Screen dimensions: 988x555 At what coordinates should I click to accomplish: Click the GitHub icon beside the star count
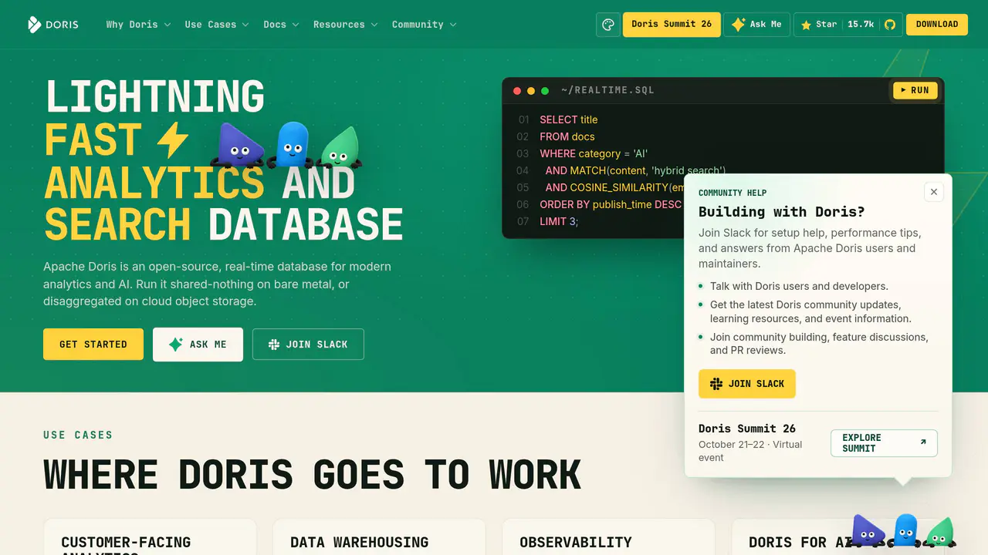click(890, 25)
